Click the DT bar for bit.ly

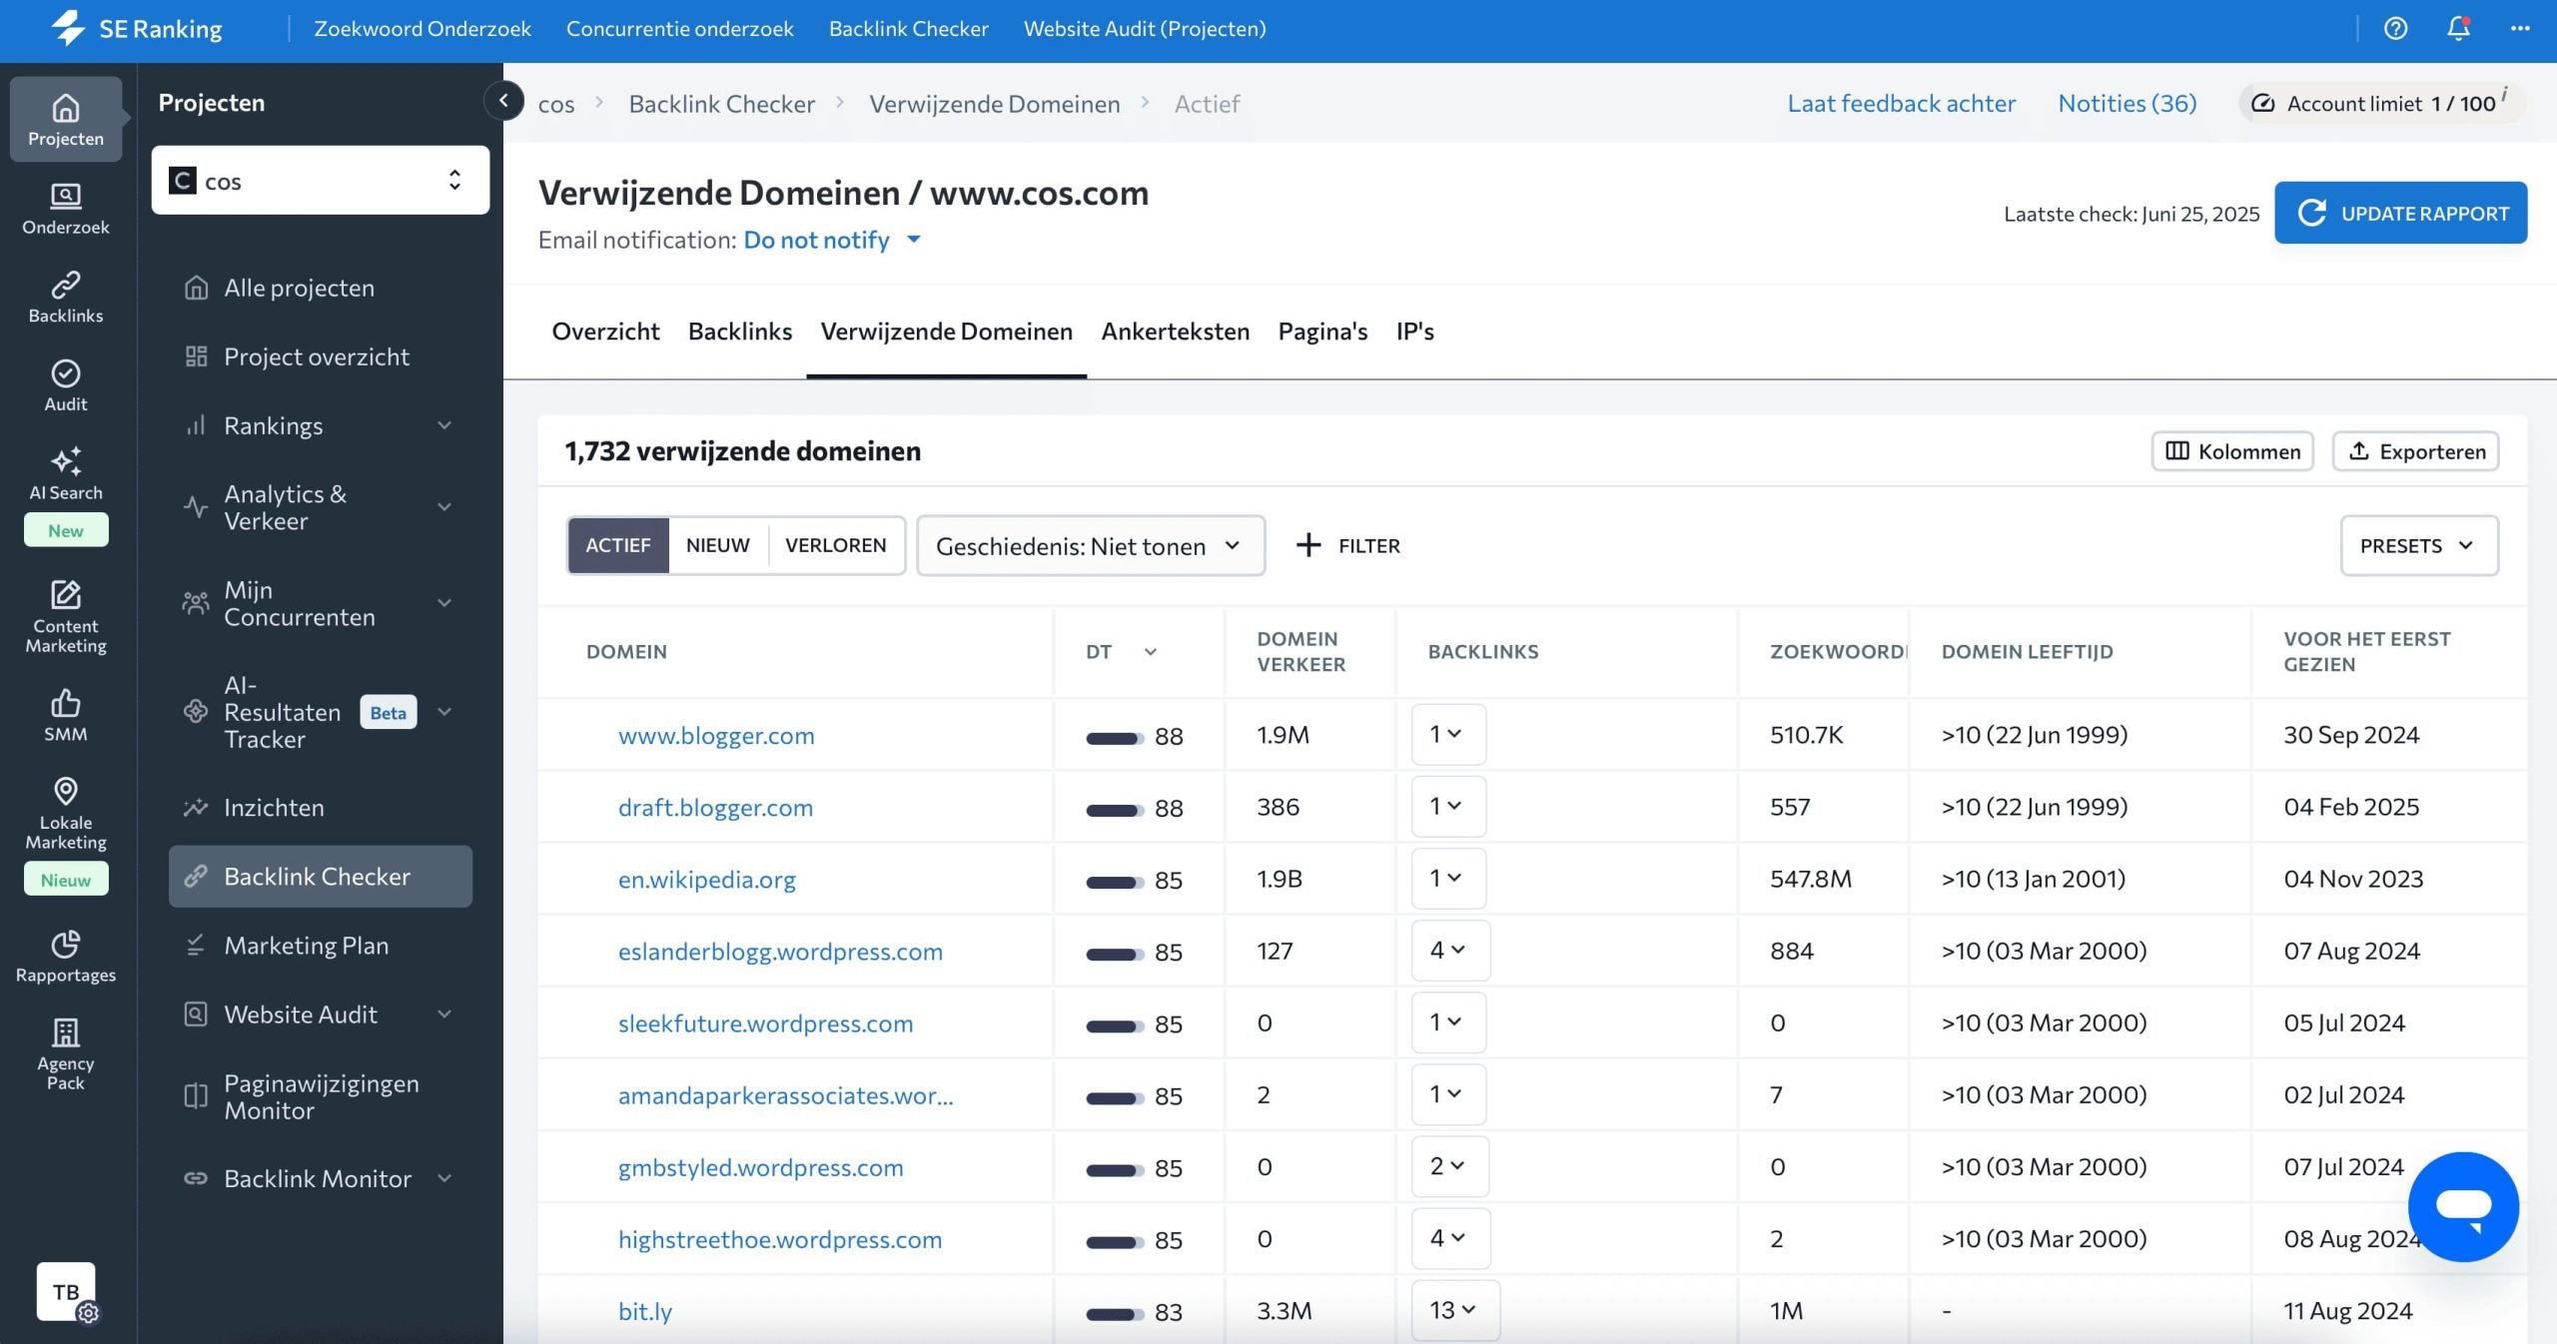coord(1115,1314)
